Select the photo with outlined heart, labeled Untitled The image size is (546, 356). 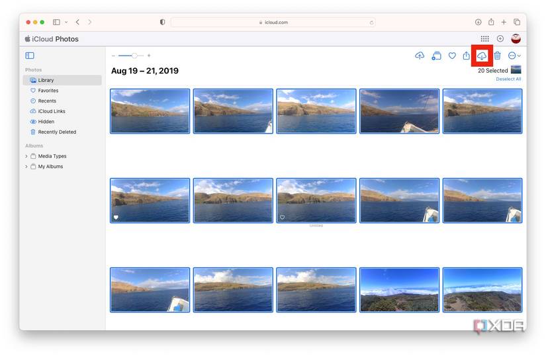(316, 200)
